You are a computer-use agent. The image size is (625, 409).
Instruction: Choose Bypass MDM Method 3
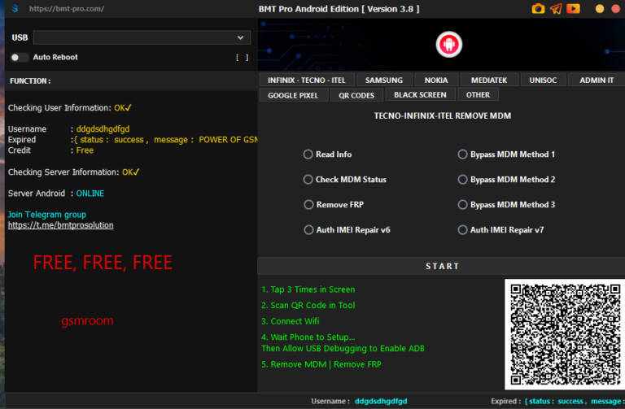506,205
